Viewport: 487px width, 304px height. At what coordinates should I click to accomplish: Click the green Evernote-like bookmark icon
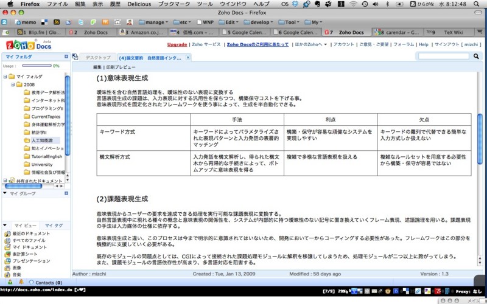pyautogui.click(x=93, y=22)
